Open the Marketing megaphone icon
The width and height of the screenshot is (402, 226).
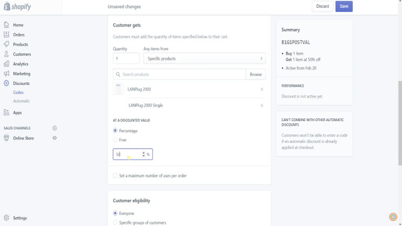tap(6, 74)
